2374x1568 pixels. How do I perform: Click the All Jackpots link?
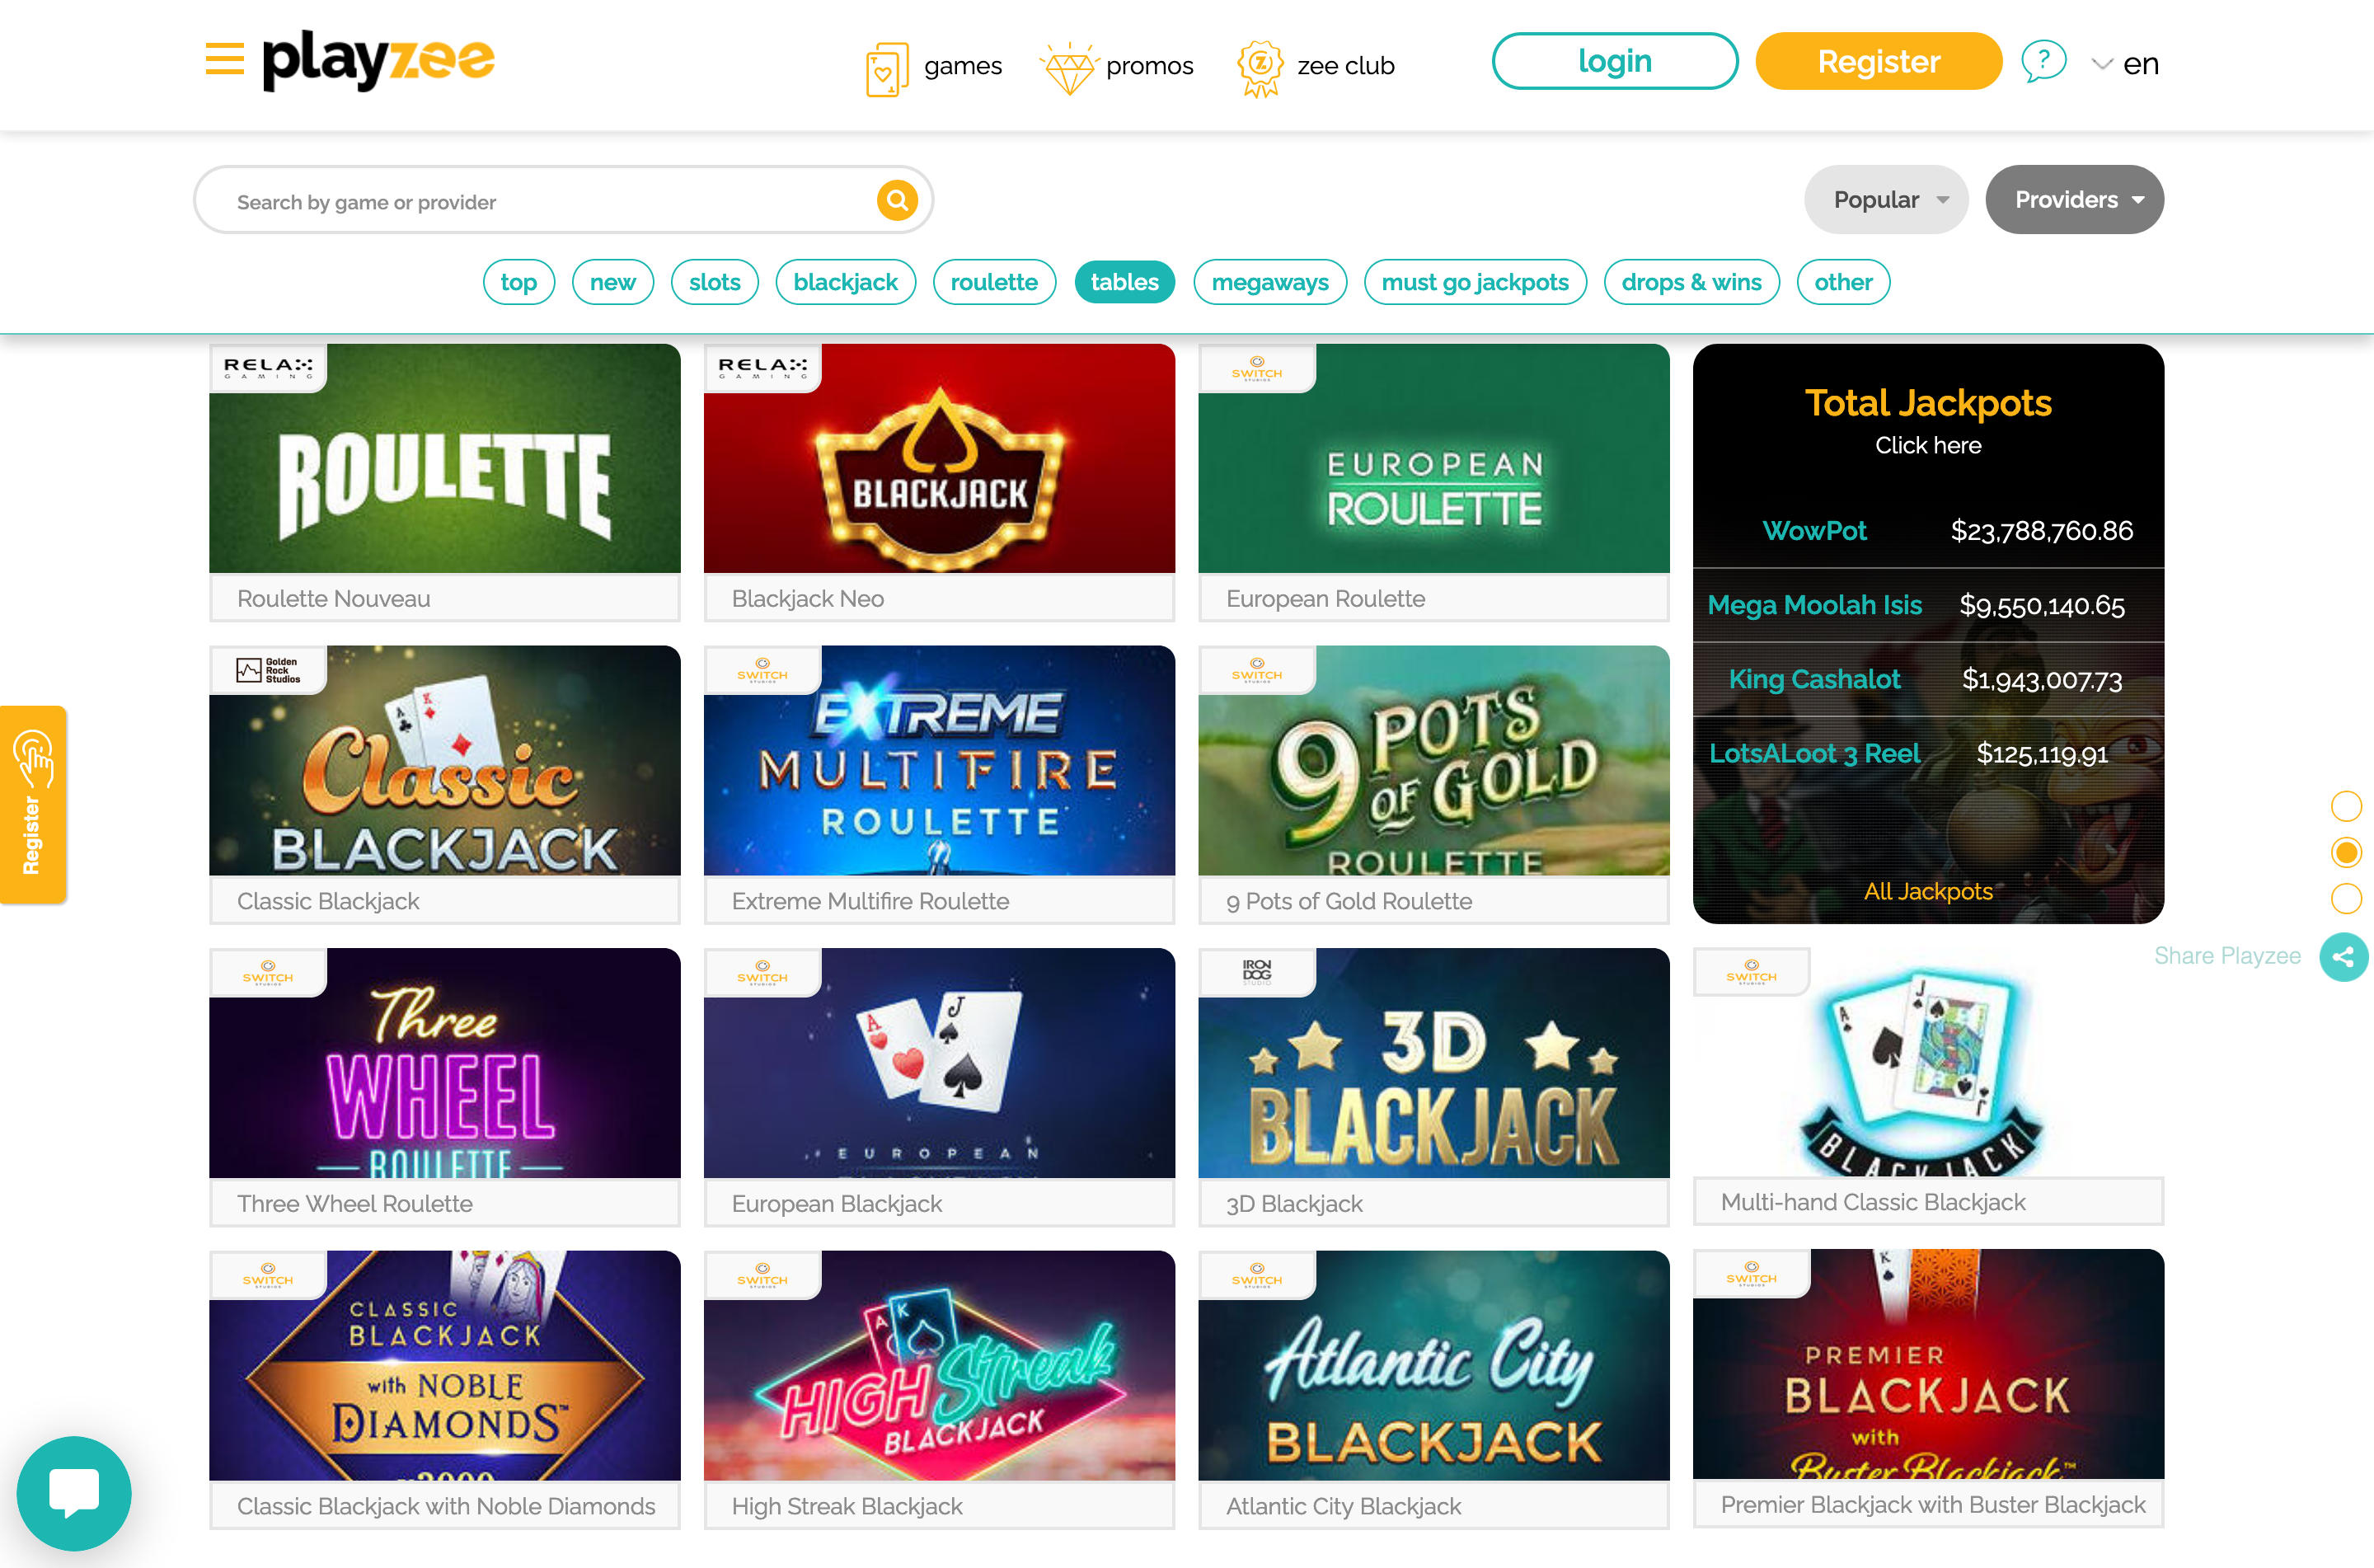point(1927,891)
